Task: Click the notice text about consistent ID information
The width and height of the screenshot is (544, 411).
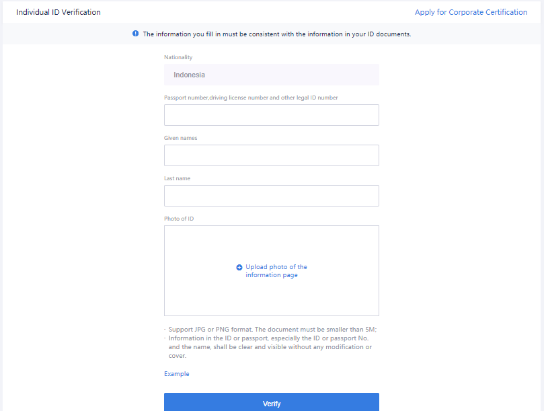Action: (277, 34)
